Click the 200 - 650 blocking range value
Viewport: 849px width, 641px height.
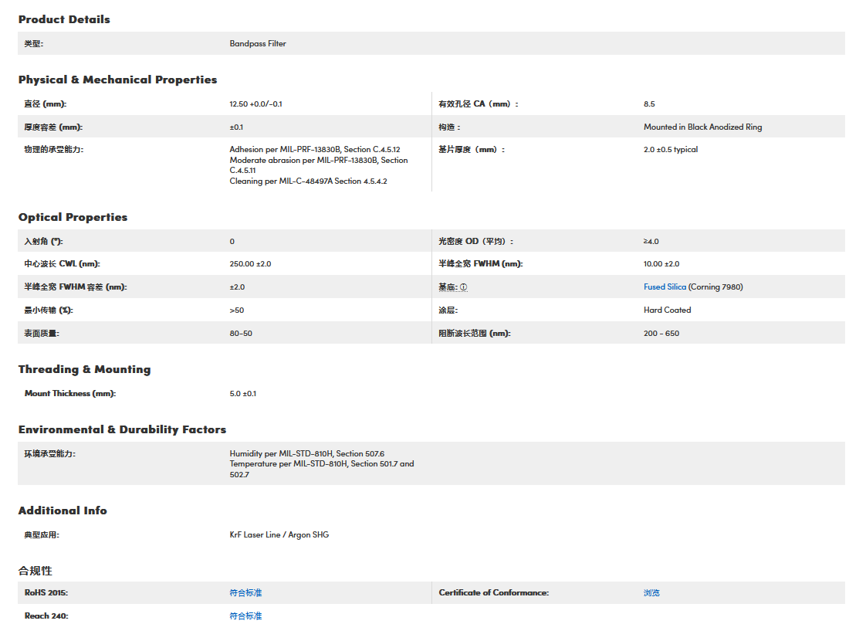[661, 334]
